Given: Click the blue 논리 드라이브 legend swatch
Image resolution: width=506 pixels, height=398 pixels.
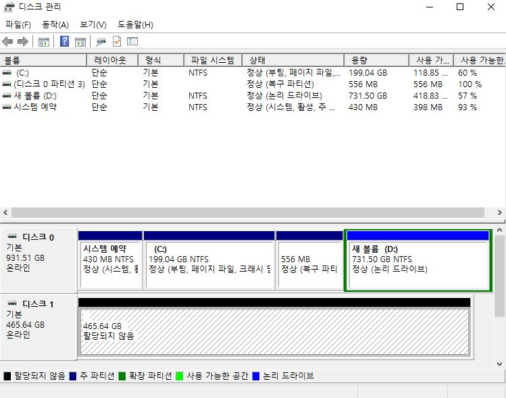Looking at the screenshot, I should (x=256, y=376).
